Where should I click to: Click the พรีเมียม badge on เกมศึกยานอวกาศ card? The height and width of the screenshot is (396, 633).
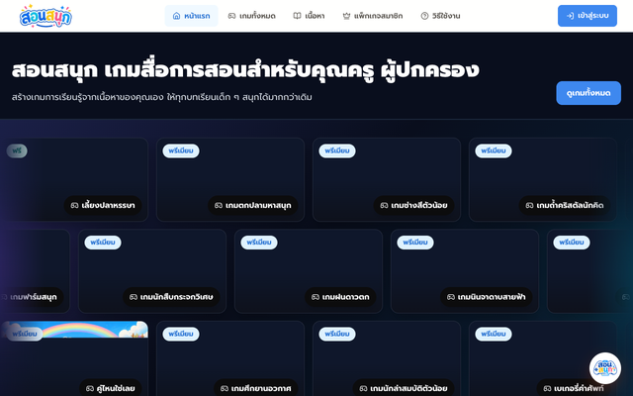pos(181,334)
